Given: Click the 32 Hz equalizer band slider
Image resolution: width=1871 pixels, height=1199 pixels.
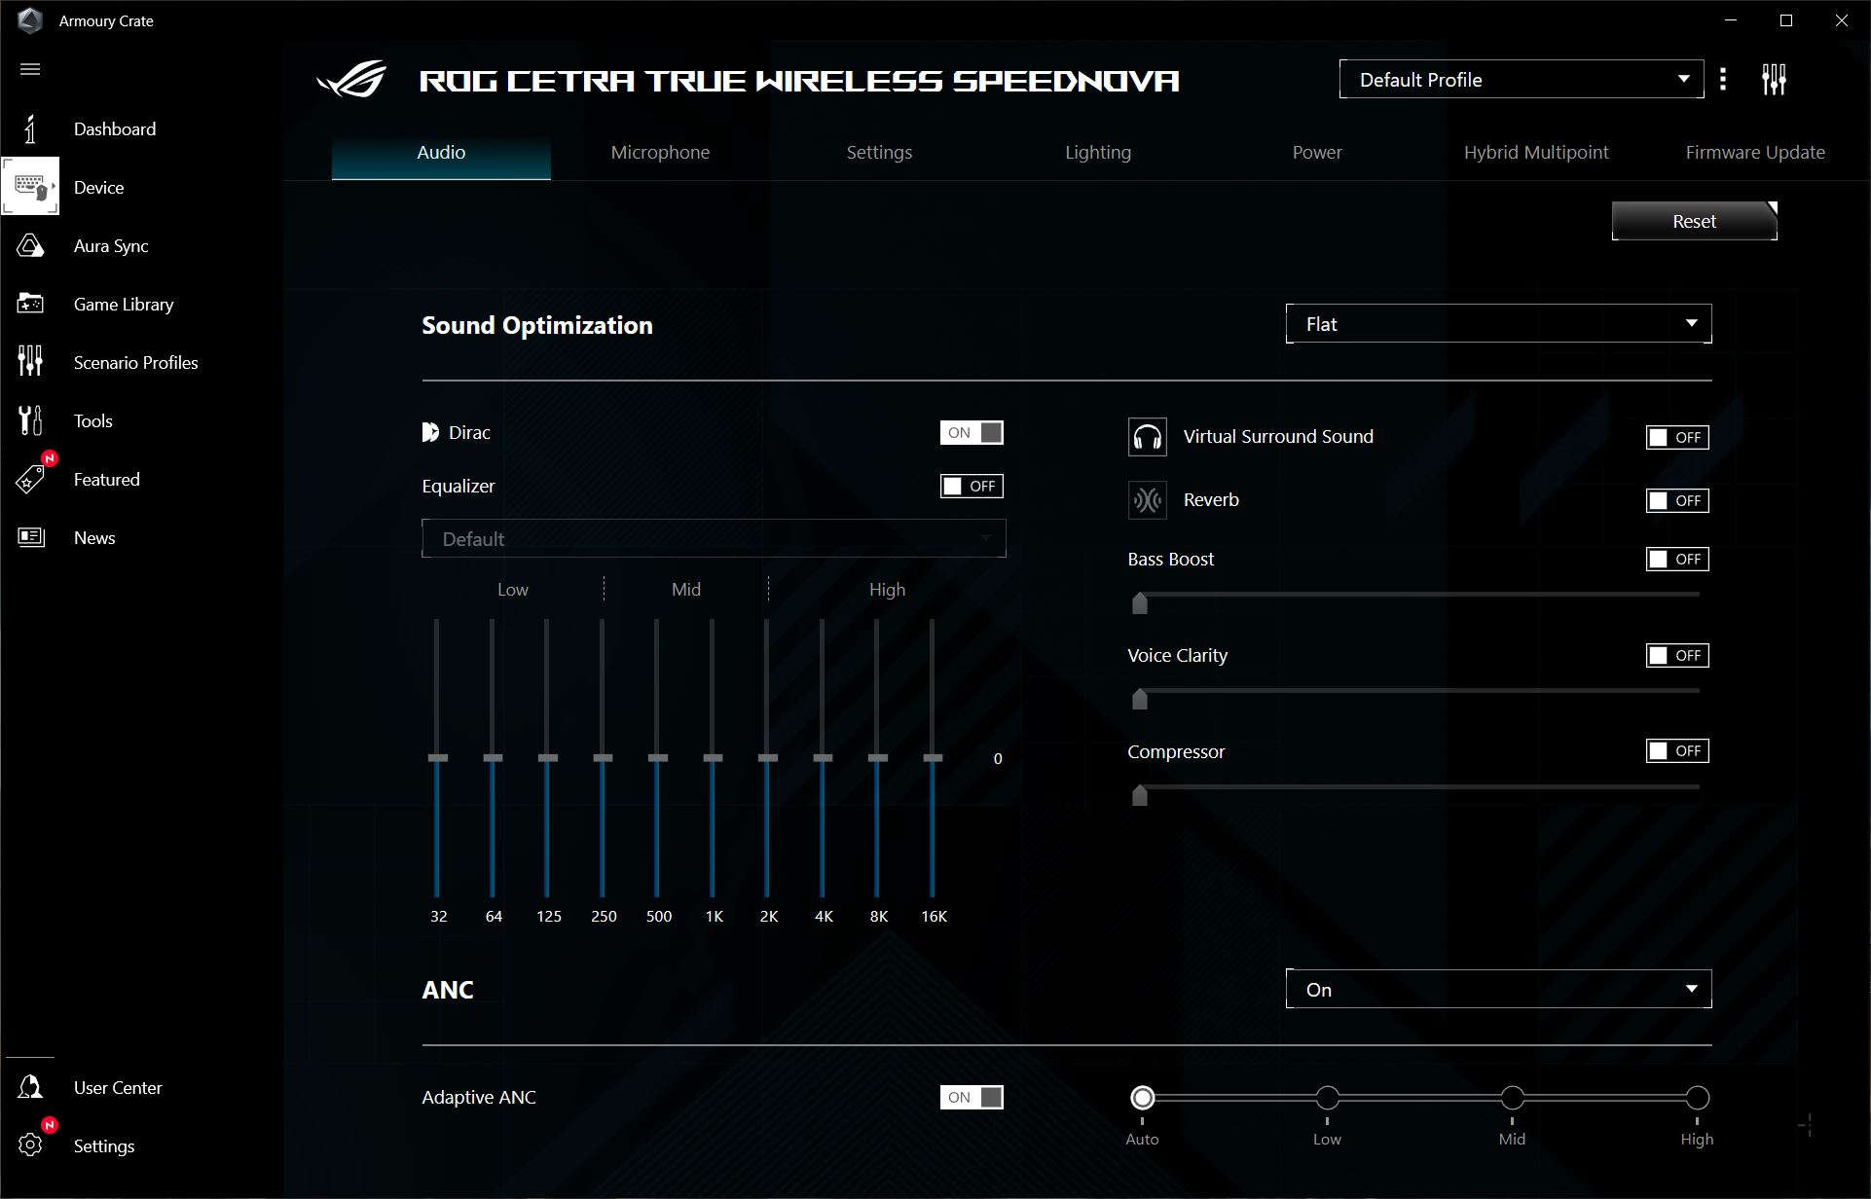Looking at the screenshot, I should (438, 757).
